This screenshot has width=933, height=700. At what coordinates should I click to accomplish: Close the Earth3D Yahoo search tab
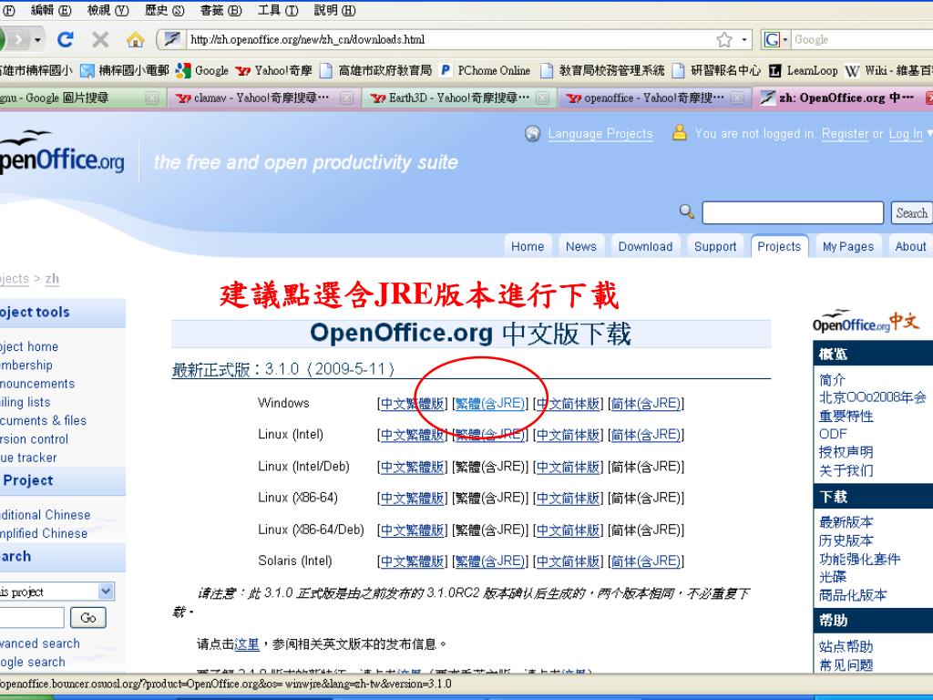pyautogui.click(x=541, y=98)
